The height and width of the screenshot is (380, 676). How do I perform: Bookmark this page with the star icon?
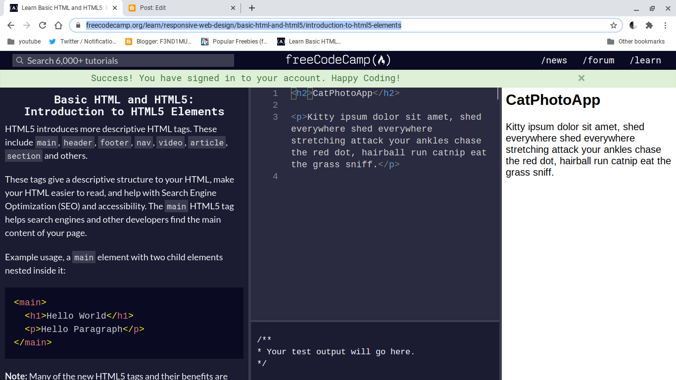click(x=614, y=25)
